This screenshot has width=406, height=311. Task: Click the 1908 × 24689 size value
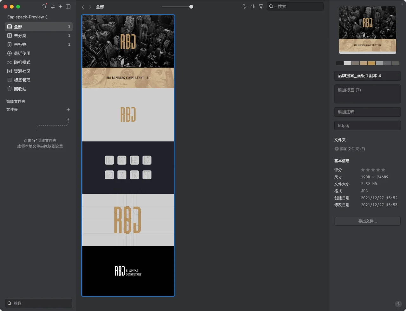click(375, 177)
